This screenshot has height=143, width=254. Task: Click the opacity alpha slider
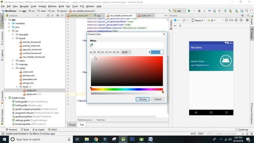click(x=127, y=94)
